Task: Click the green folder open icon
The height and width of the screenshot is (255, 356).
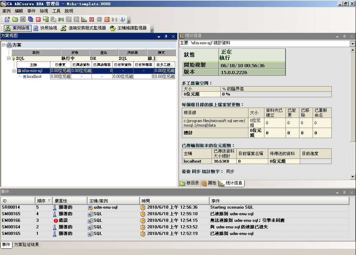Action: tap(15, 19)
